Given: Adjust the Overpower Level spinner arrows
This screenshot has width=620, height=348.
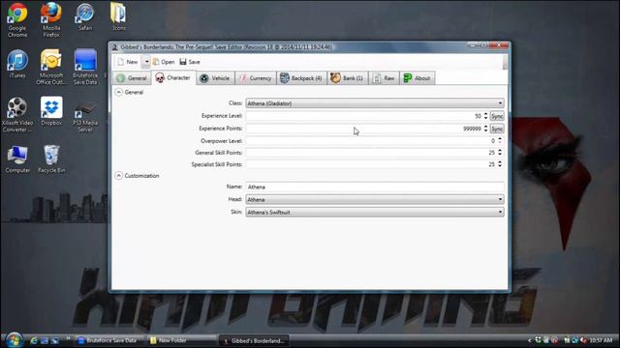Looking at the screenshot, I should coord(500,140).
